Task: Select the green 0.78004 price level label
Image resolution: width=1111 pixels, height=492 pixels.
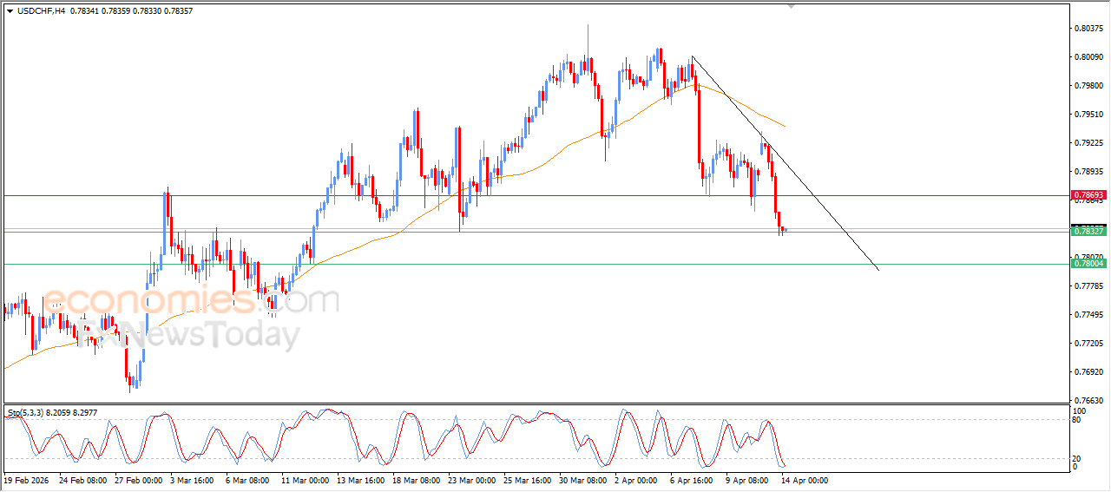Action: tap(1088, 263)
